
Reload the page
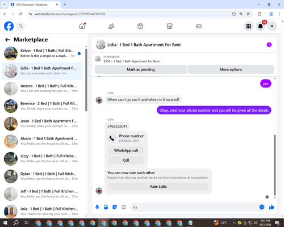tap(21, 14)
